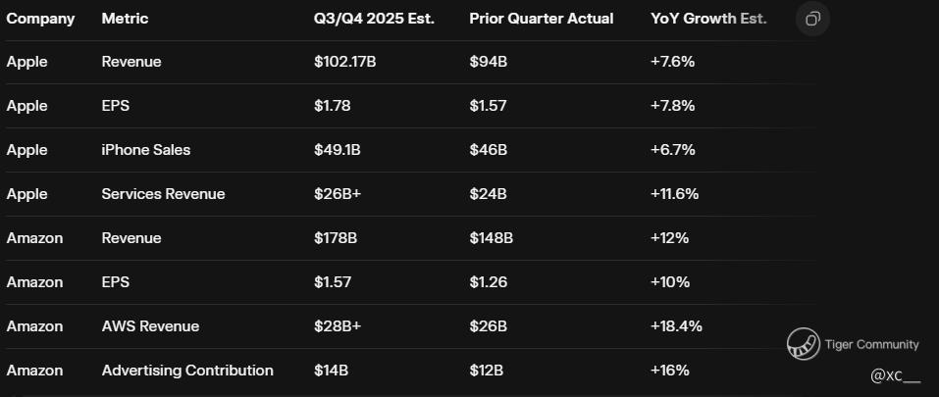
Task: Select the +11.6% services growth value
Action: (x=674, y=194)
